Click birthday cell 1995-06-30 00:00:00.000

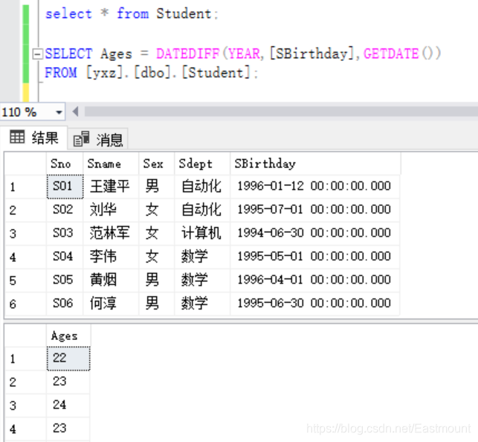click(x=315, y=304)
